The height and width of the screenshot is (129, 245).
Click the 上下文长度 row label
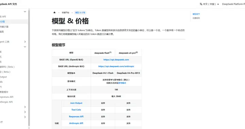tap(71, 90)
